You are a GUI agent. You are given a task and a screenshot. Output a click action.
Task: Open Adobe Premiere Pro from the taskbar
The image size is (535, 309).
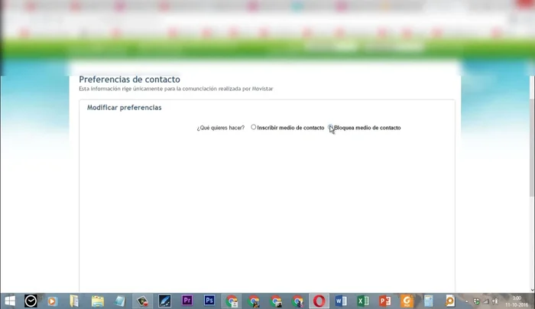click(x=187, y=301)
